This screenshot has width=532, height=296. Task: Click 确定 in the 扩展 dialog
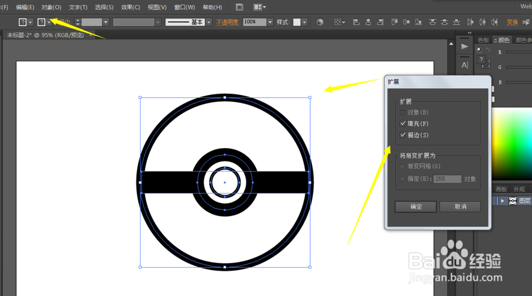point(416,207)
